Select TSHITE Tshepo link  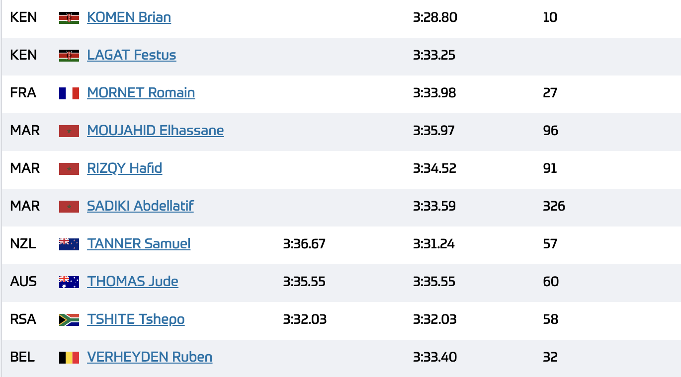(136, 319)
